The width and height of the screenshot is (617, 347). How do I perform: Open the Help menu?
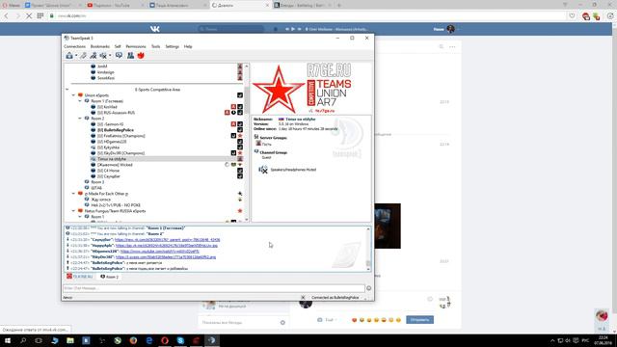(188, 46)
